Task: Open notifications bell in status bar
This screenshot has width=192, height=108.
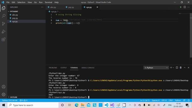Action: point(189,100)
